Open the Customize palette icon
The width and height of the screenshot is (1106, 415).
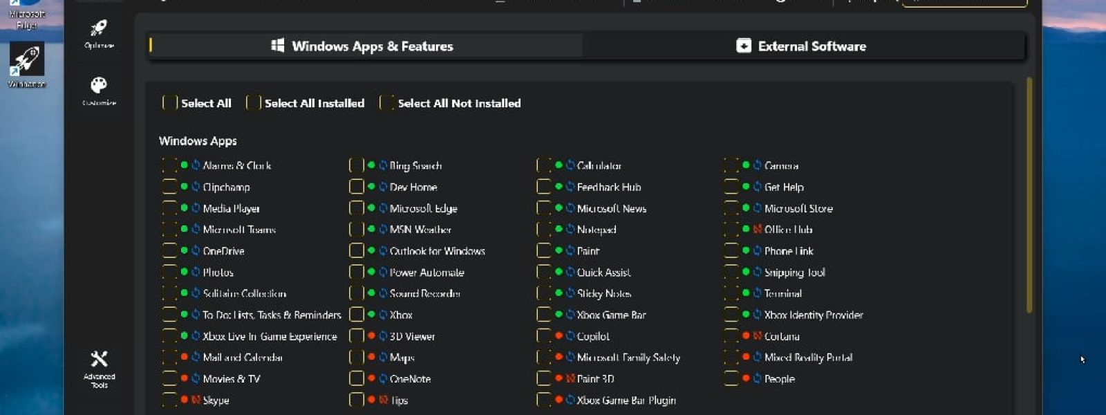[x=99, y=85]
